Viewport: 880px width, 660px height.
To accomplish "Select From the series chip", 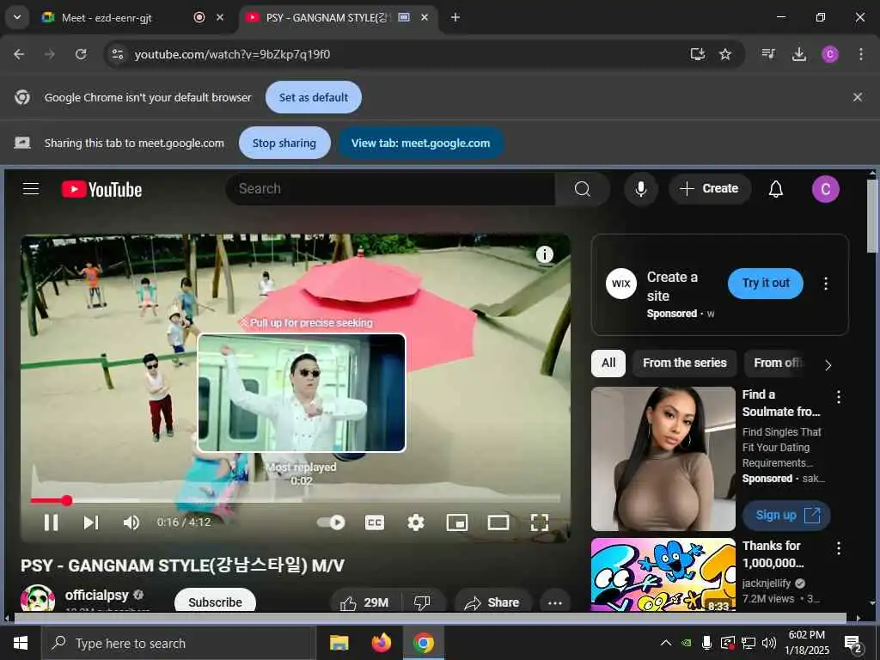I will (684, 364).
